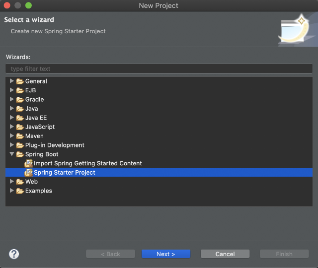Click the Web folder icon
Viewport: 318px width, 268px height.
(x=20, y=182)
